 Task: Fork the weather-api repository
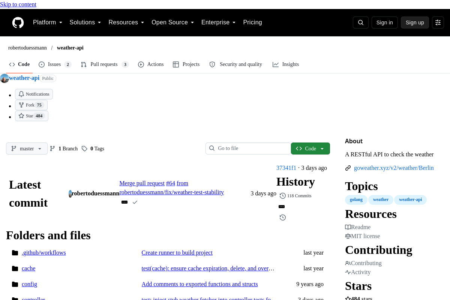(31, 105)
